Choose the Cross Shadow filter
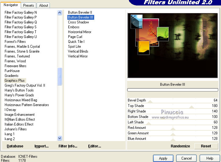Screen dimensions: 221x162 (x=78, y=22)
